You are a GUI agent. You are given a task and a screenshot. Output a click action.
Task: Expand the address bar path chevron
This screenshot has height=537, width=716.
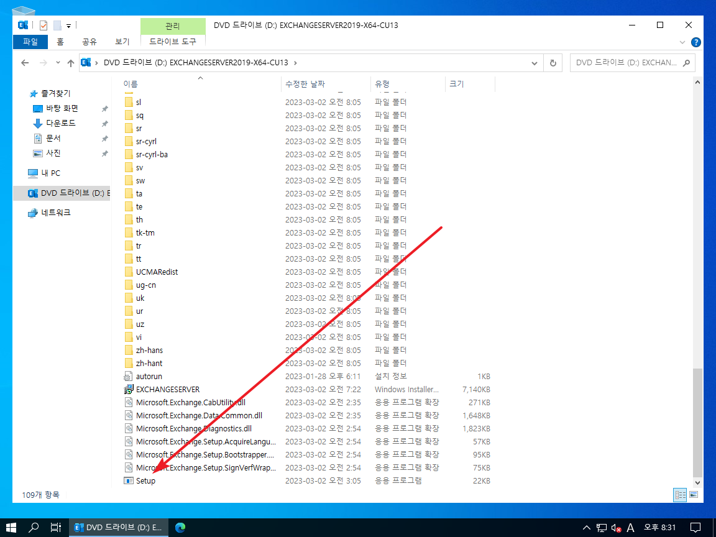coord(295,63)
